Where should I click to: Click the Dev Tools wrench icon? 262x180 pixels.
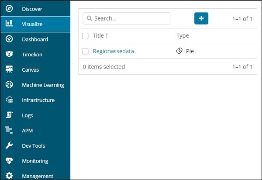[9, 146]
